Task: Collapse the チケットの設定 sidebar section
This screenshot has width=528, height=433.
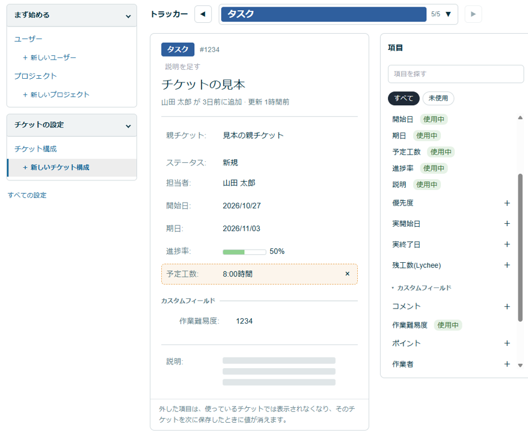Action: (x=72, y=125)
